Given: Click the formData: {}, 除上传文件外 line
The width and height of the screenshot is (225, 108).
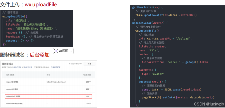Looking at the screenshot, I should (x=35, y=36).
